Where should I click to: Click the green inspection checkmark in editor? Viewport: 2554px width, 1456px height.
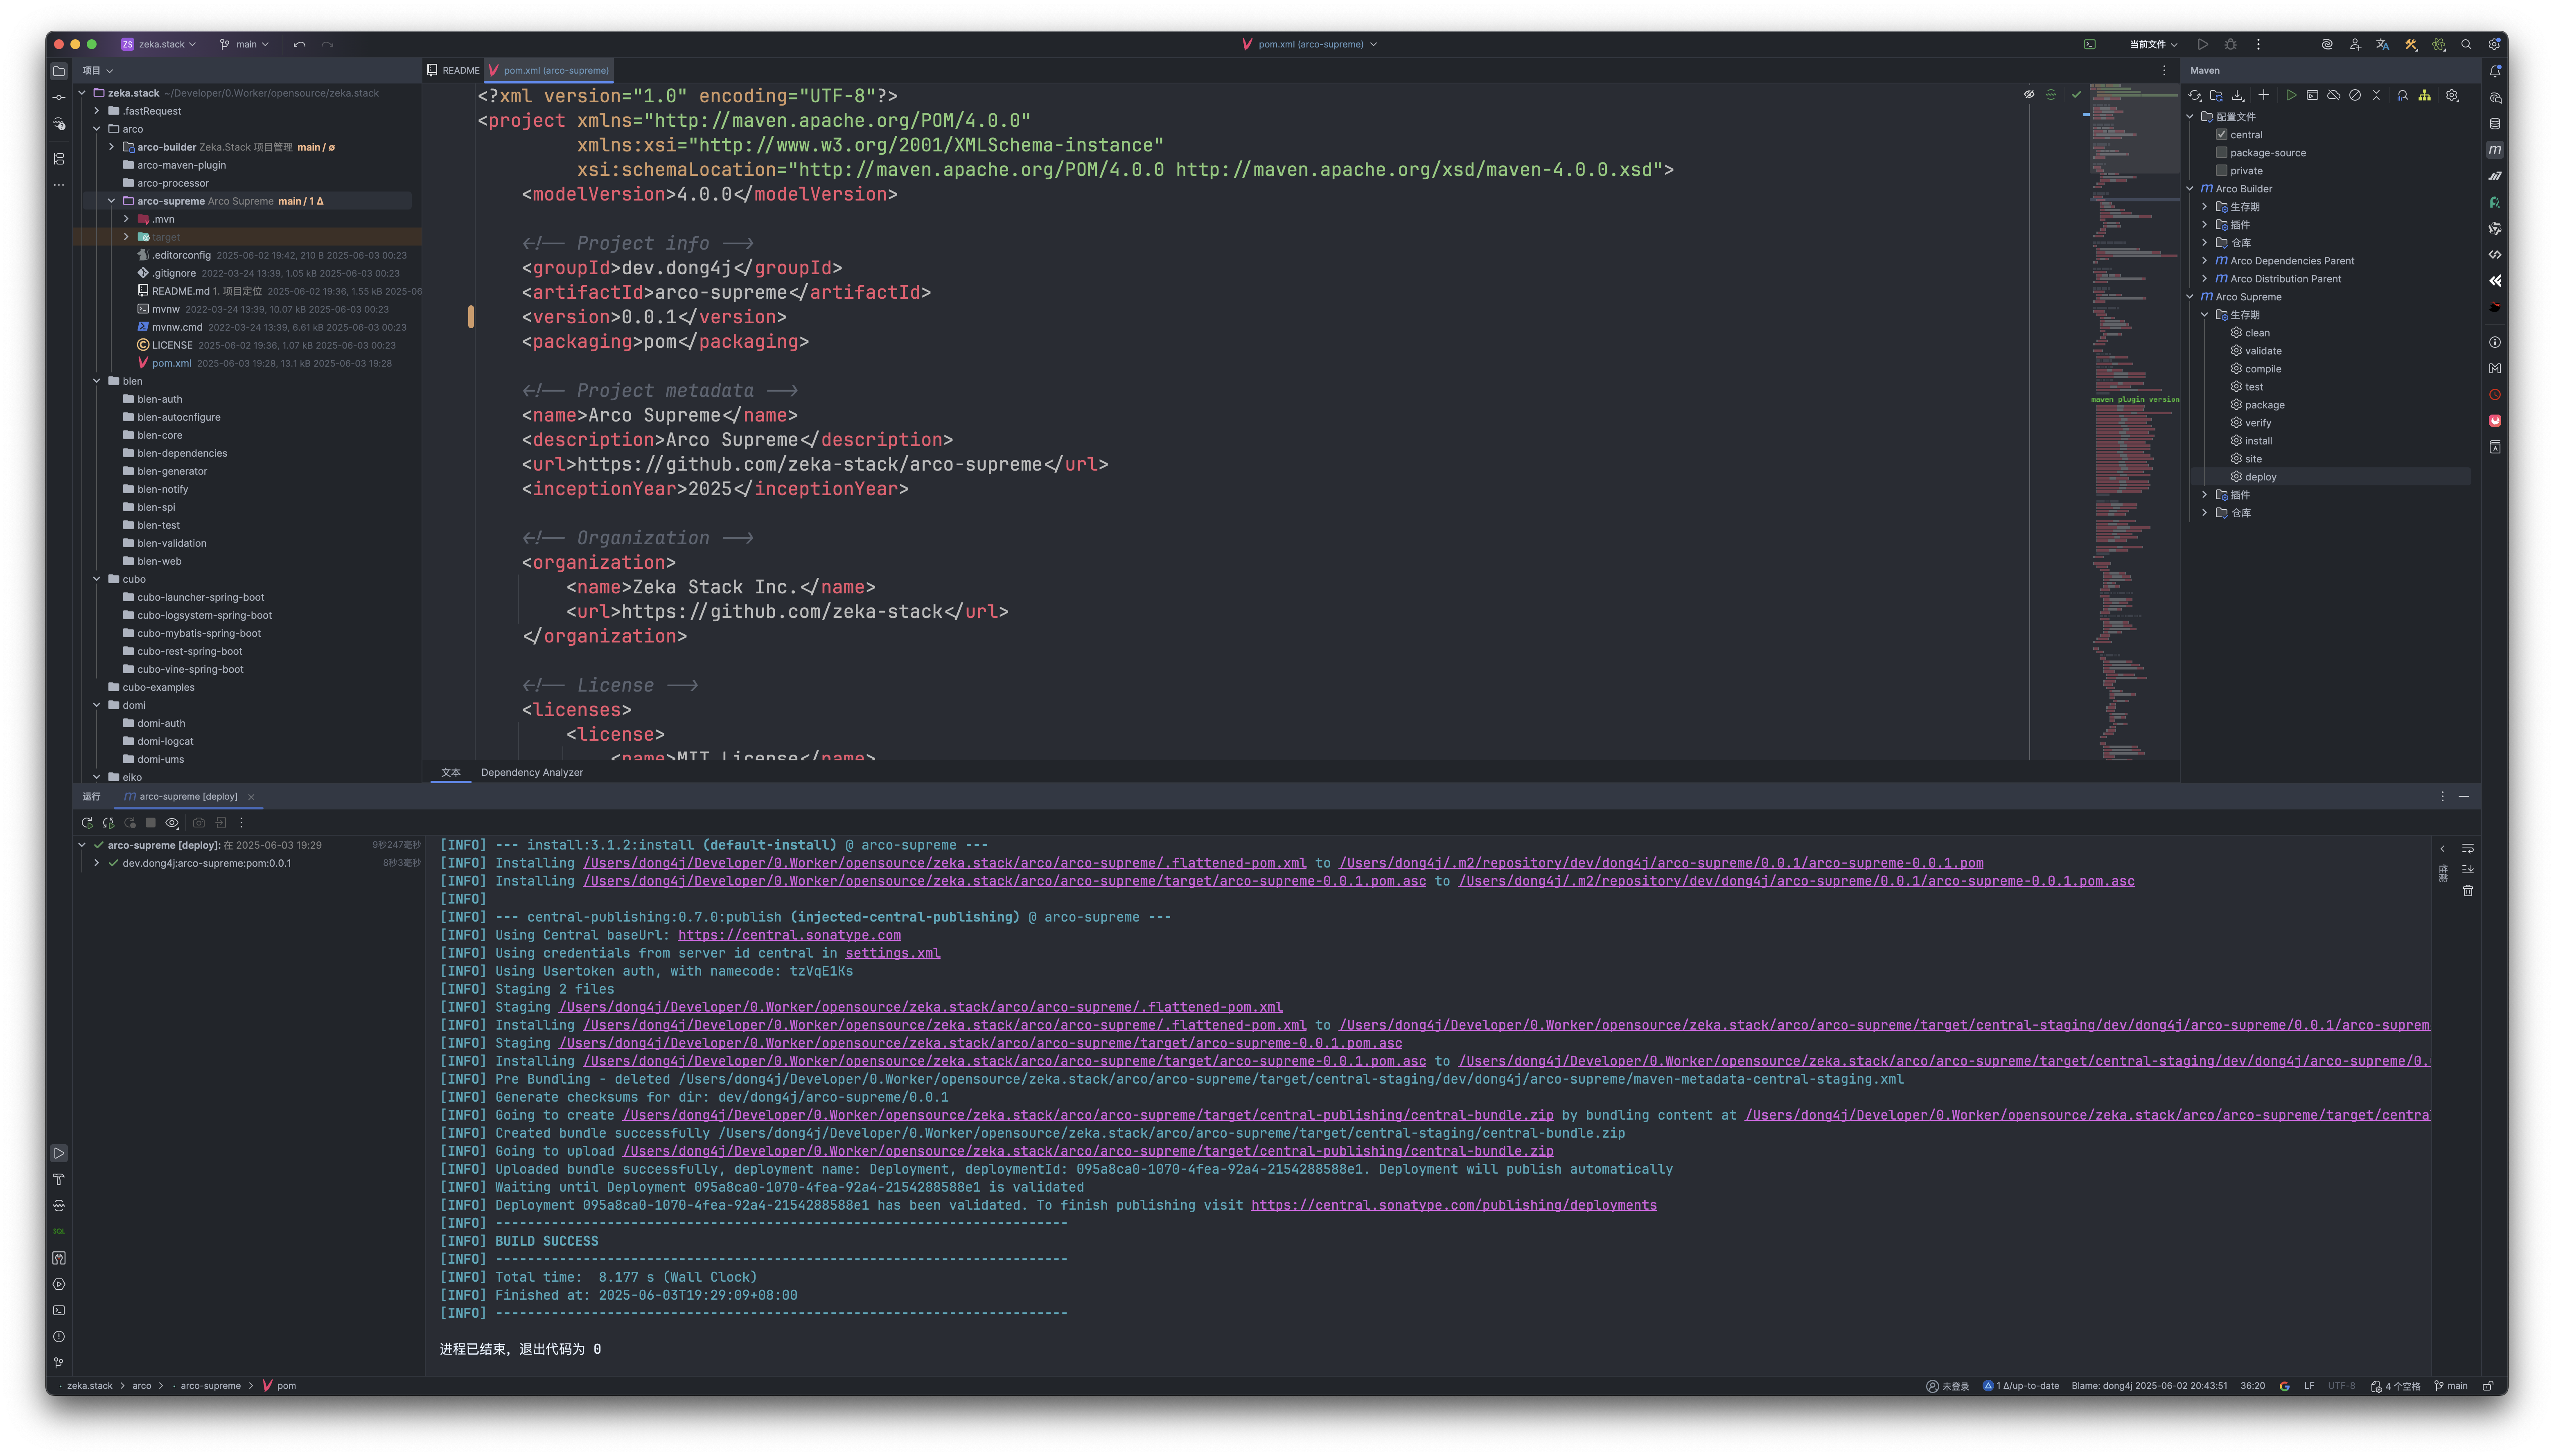tap(2076, 95)
